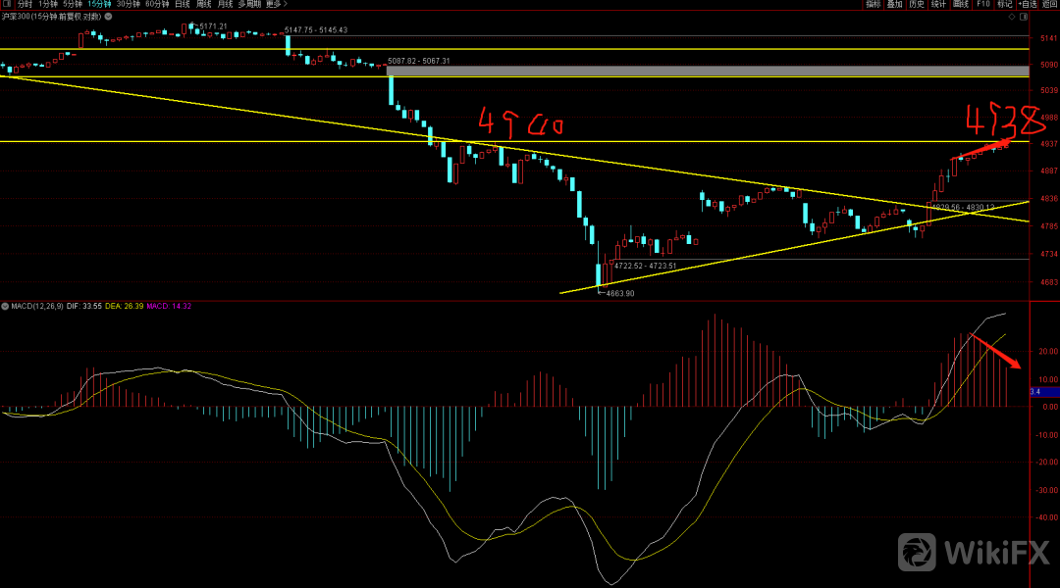Click the 叠加 overlay button
Viewport: 1060px width, 588px height.
click(894, 5)
